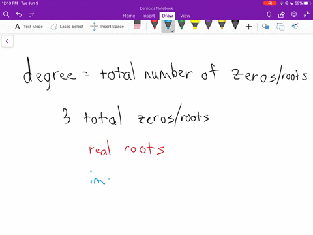Add a new pen with plus
This screenshot has height=235, width=313.
tap(248, 27)
